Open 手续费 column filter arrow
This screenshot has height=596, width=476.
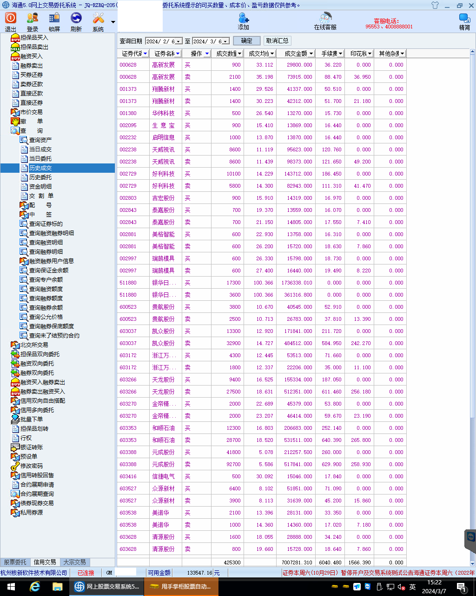pyautogui.click(x=341, y=54)
